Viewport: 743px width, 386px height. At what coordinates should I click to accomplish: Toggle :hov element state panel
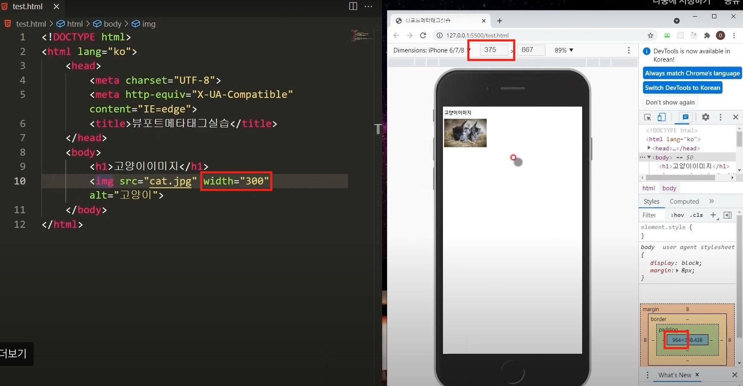tap(677, 215)
